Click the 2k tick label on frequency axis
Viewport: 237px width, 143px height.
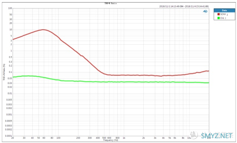coord(144,138)
